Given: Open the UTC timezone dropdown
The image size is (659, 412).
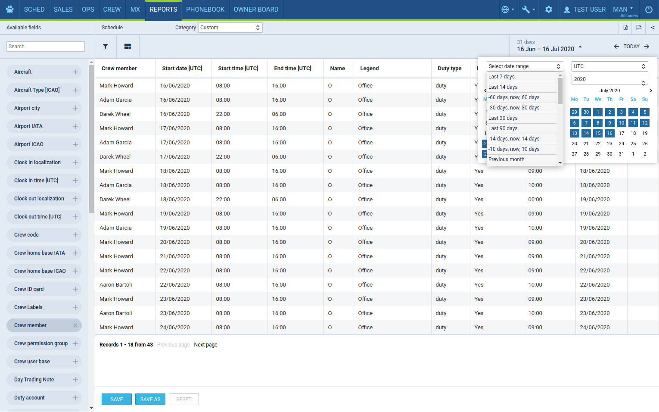Looking at the screenshot, I should tap(609, 66).
